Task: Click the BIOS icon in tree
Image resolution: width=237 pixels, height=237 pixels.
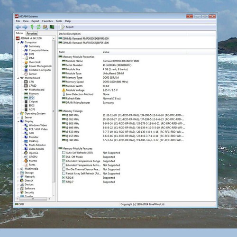Action: 26,106
